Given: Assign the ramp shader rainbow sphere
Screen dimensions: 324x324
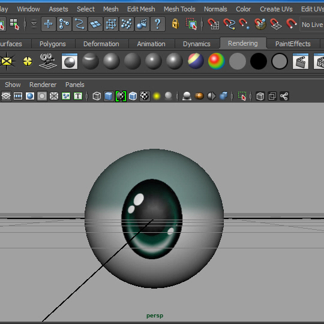Looking at the screenshot, I should (217, 61).
